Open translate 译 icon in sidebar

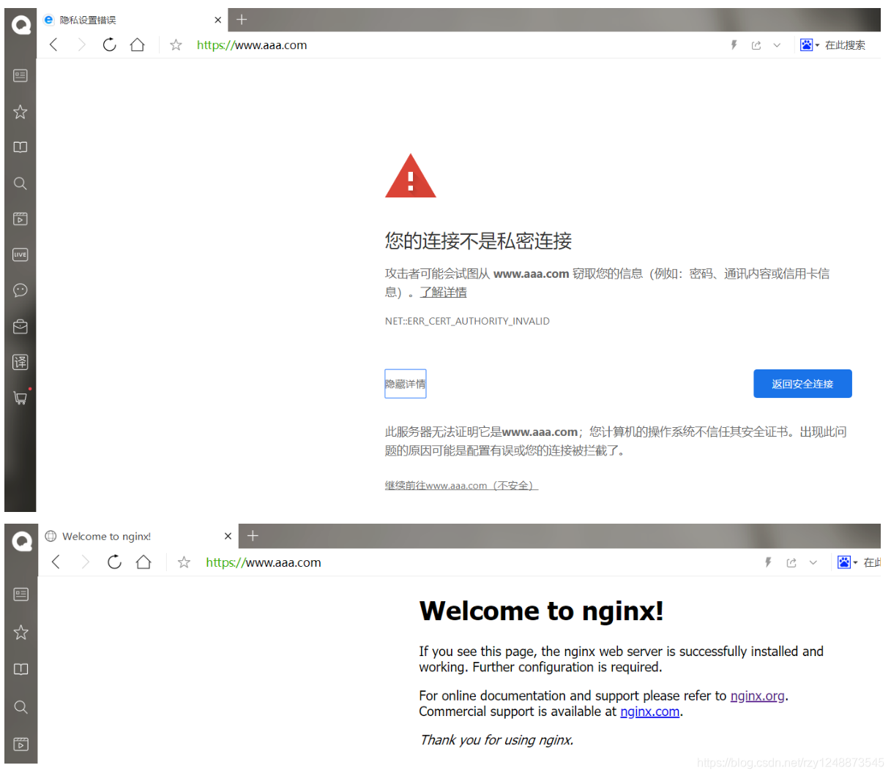20,362
